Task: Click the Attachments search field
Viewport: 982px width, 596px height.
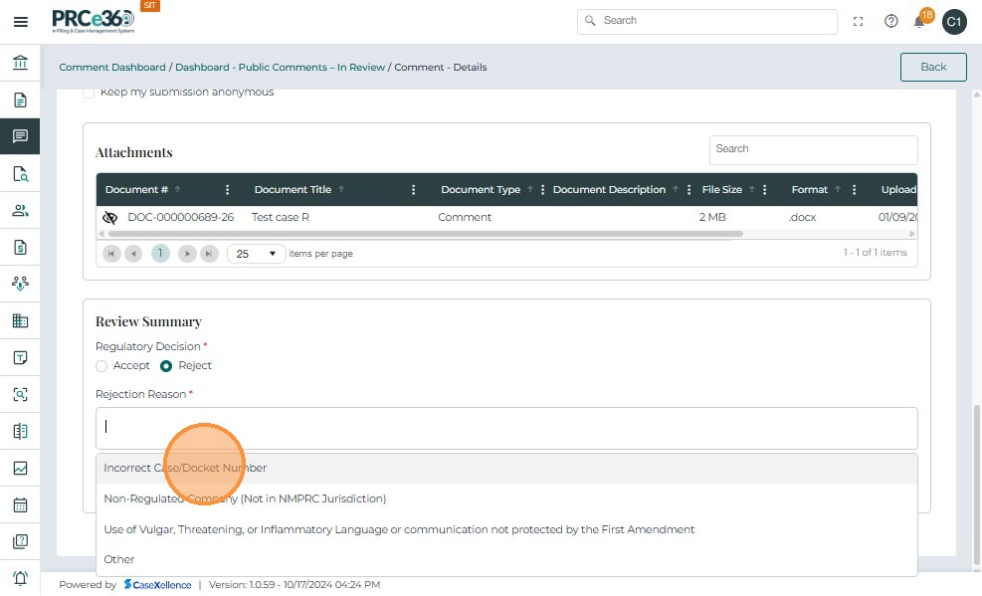Action: (x=813, y=149)
